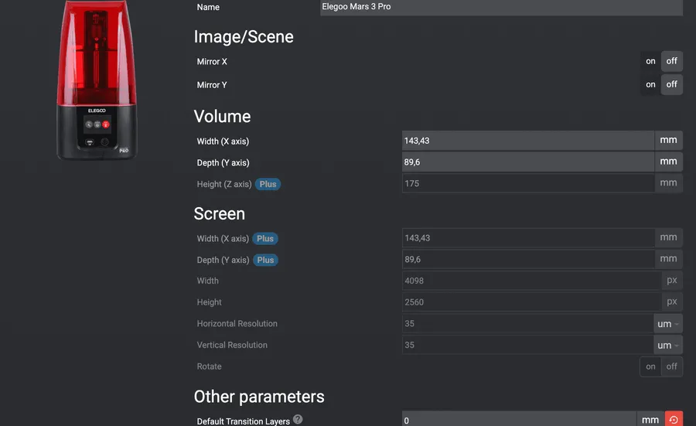696x426 pixels.
Task: Click Plus badge beside Height (Z axis)
Action: pyautogui.click(x=268, y=184)
